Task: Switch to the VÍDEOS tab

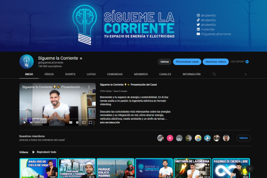Action: 49,74
